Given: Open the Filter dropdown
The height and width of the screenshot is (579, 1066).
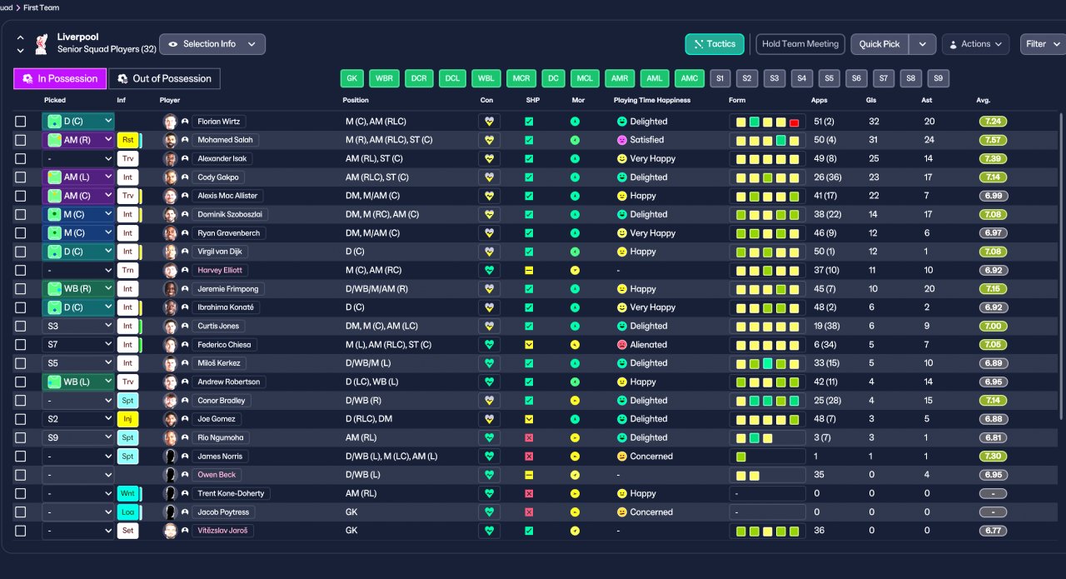Looking at the screenshot, I should pos(1043,44).
